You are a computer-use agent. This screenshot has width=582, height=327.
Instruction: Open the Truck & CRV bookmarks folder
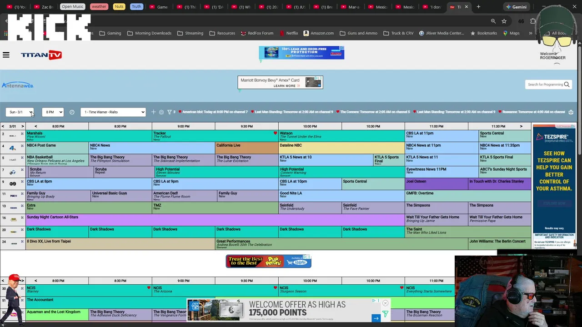(x=398, y=33)
